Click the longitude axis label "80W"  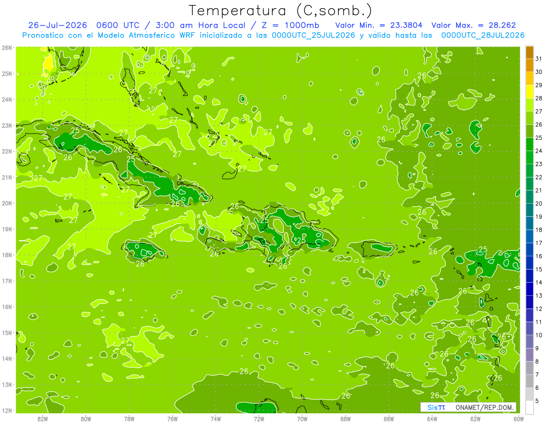86,419
